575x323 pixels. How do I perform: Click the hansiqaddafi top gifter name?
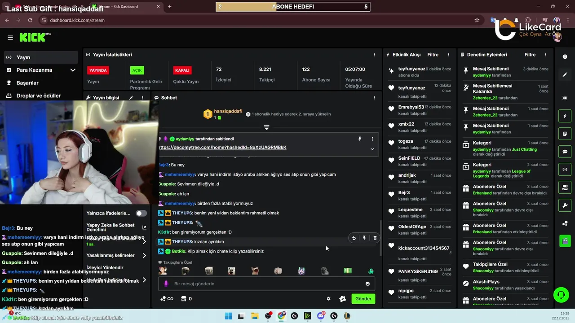coord(228,111)
